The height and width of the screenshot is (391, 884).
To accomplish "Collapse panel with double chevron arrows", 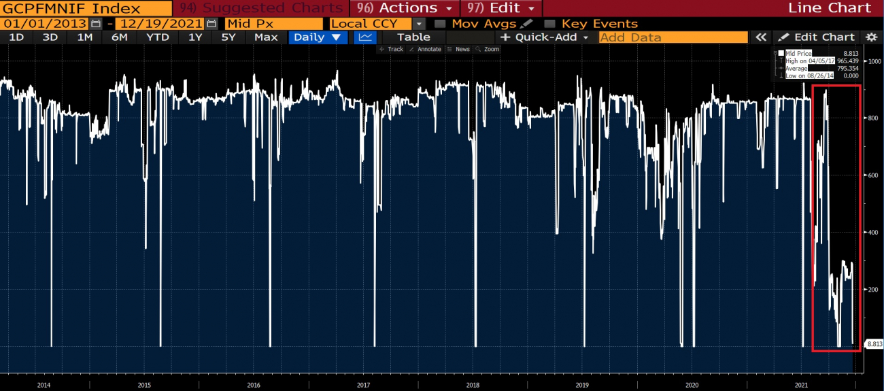I will pos(761,37).
